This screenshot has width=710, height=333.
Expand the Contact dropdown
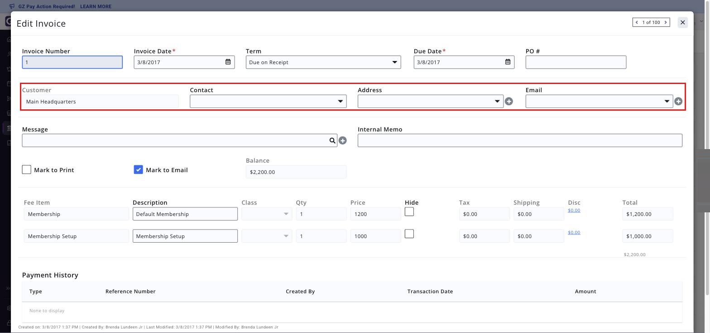(x=268, y=101)
